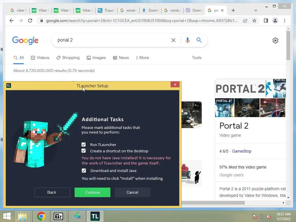Open a new Chrome tab
Image resolution: width=296 pixels, height=222 pixels.
233,10
